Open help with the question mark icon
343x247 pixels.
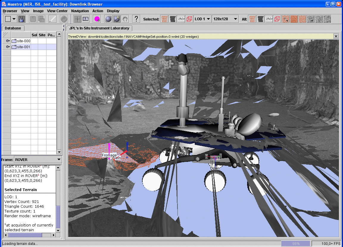click(136, 19)
